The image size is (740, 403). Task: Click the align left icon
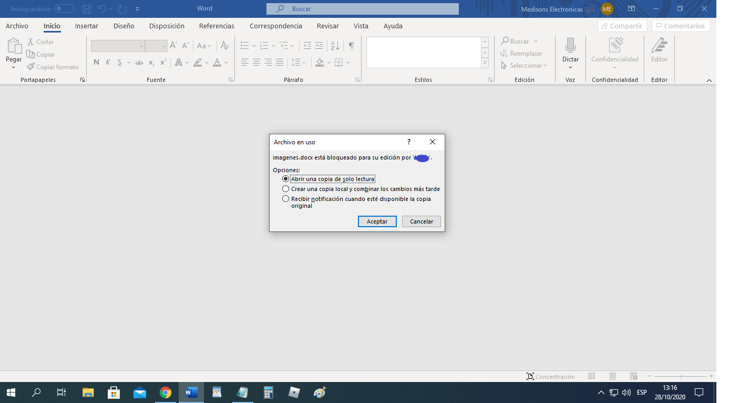244,62
